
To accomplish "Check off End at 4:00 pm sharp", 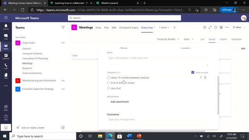I will coord(109,83).
